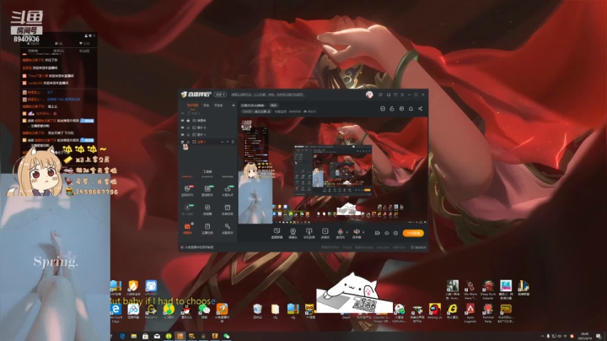Select the first toolbox category tab
Screen dimensions: 607x341
(187, 176)
